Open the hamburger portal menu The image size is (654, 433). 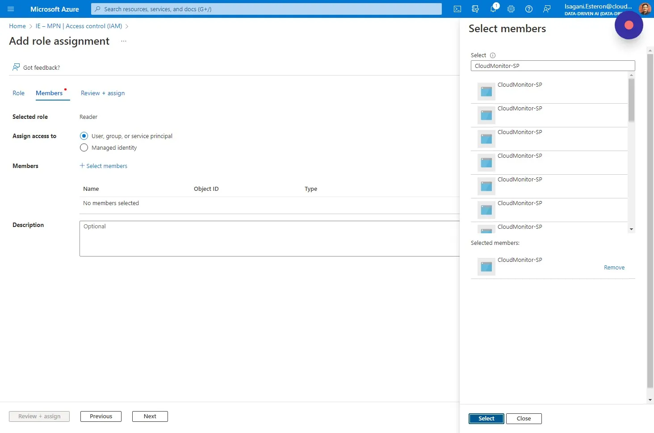pyautogui.click(x=11, y=9)
